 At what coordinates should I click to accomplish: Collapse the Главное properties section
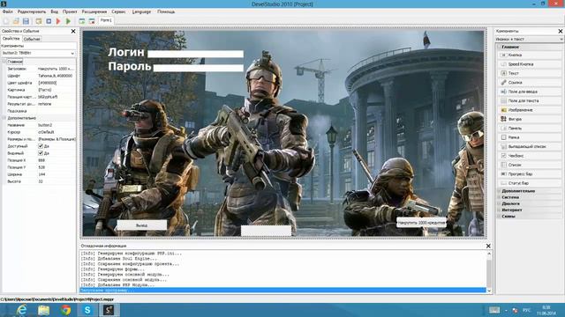pos(4,62)
